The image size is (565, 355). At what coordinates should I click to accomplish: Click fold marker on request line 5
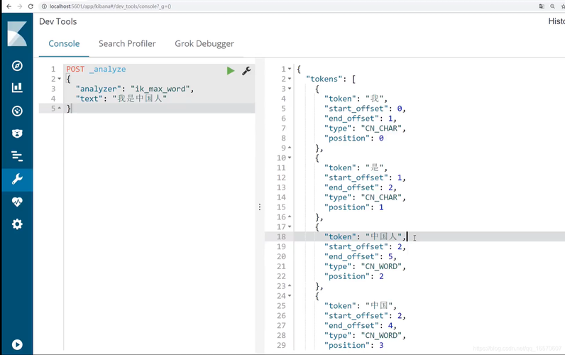coord(59,108)
